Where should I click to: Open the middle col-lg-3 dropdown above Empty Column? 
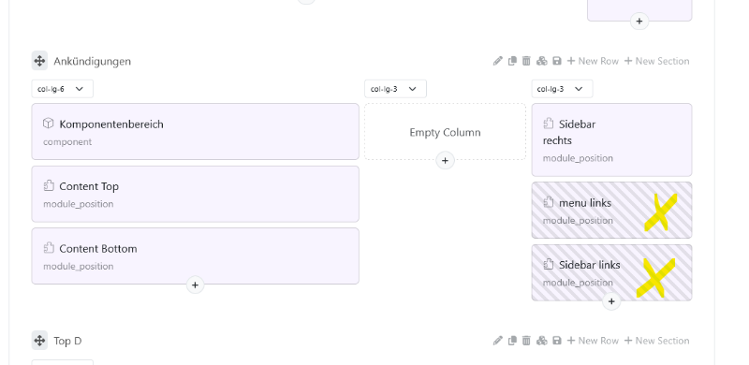tap(395, 89)
